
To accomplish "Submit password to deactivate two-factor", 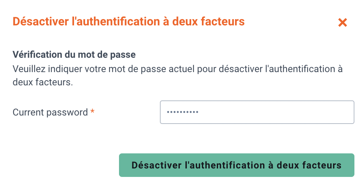I will coord(237,165).
